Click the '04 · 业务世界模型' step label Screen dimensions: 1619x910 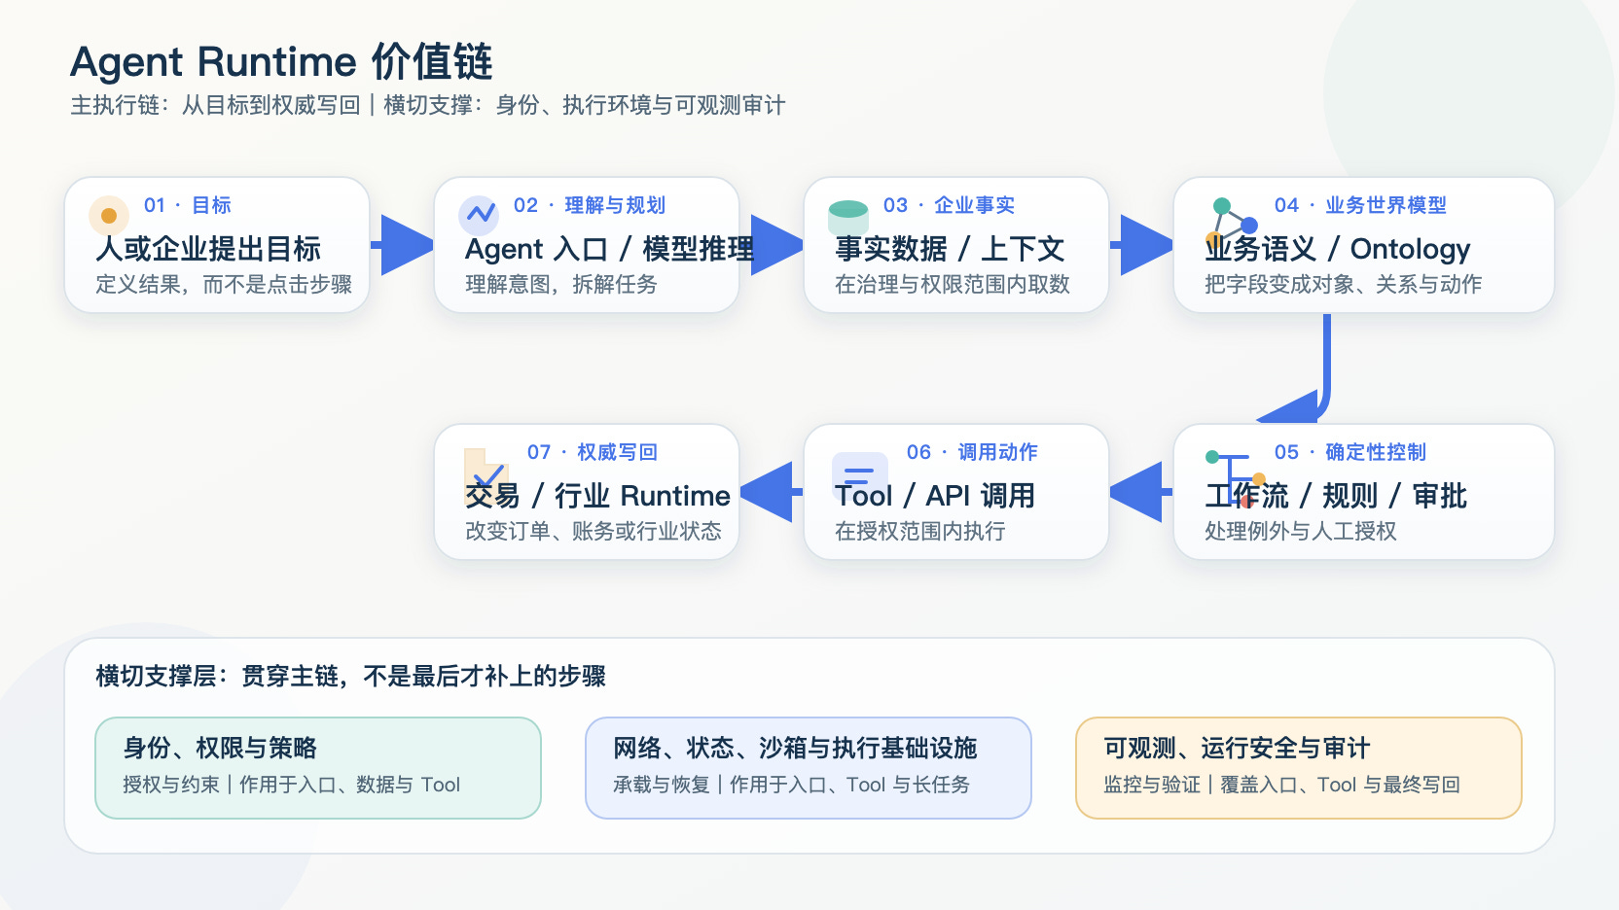pos(1361,205)
